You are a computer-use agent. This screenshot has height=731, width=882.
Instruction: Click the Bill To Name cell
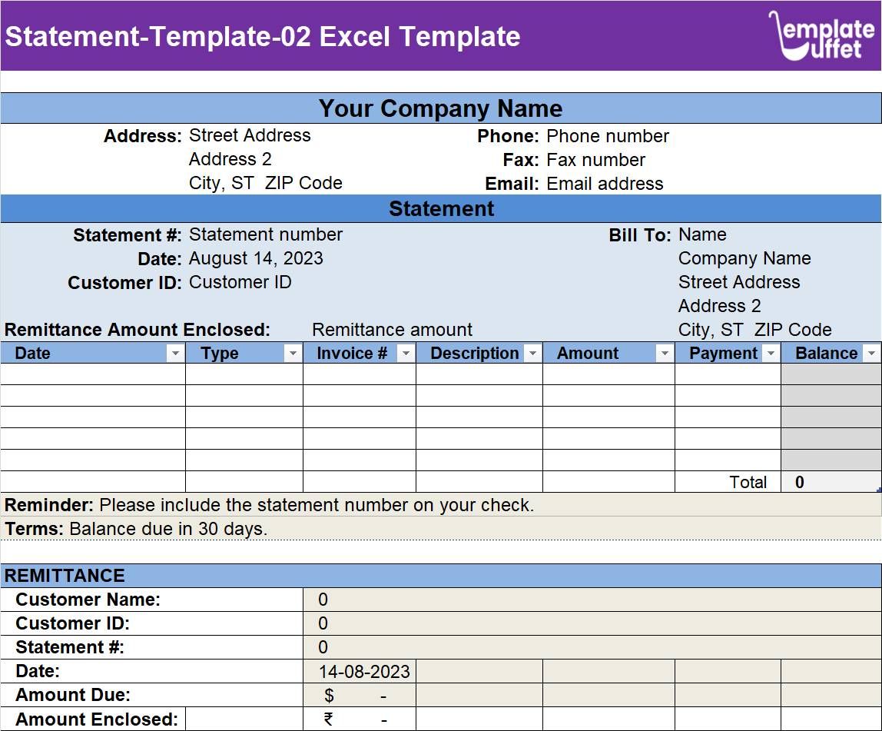click(702, 234)
